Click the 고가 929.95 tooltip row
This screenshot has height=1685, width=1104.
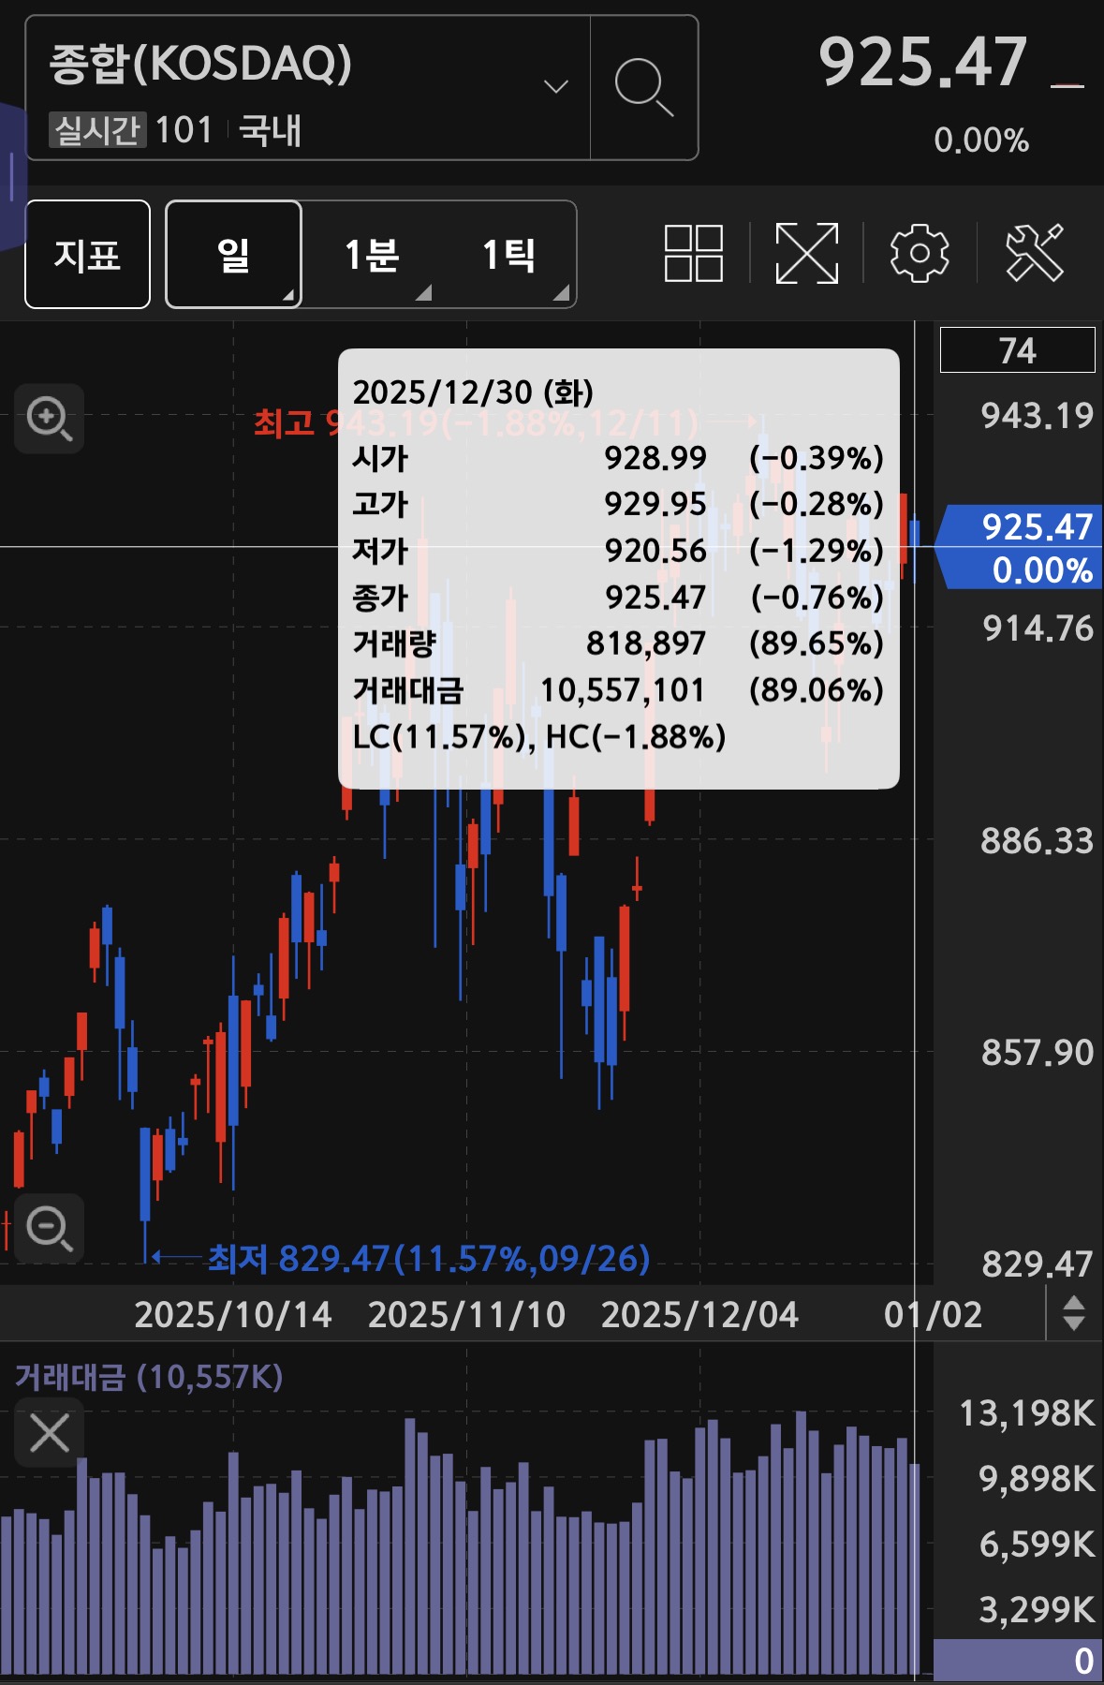click(618, 504)
